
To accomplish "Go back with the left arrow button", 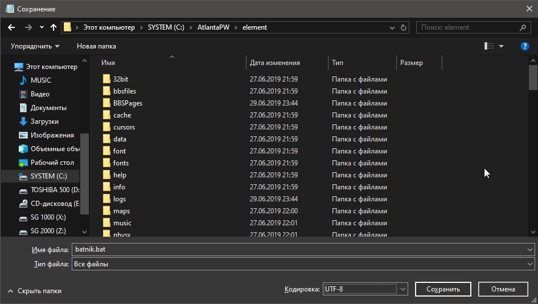I will click(11, 27).
